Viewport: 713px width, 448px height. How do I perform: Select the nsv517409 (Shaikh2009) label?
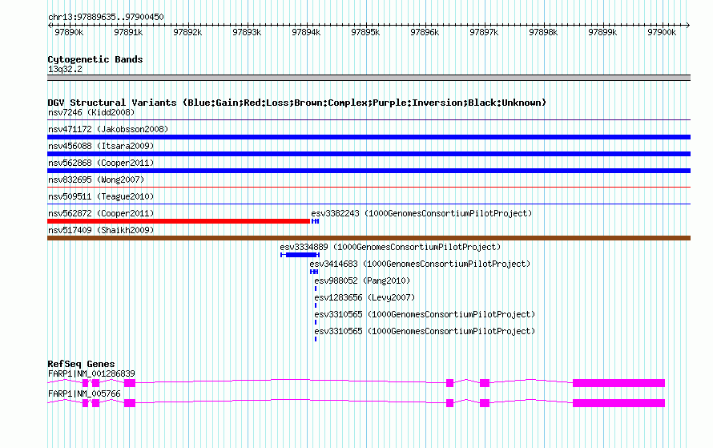tap(101, 230)
